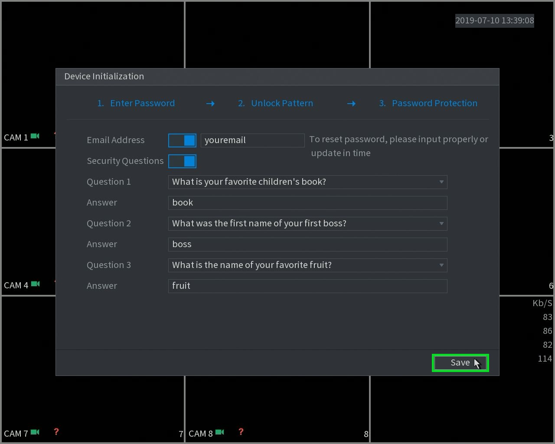Click the answer field containing 'fruit'
The height and width of the screenshot is (444, 555).
[307, 286]
